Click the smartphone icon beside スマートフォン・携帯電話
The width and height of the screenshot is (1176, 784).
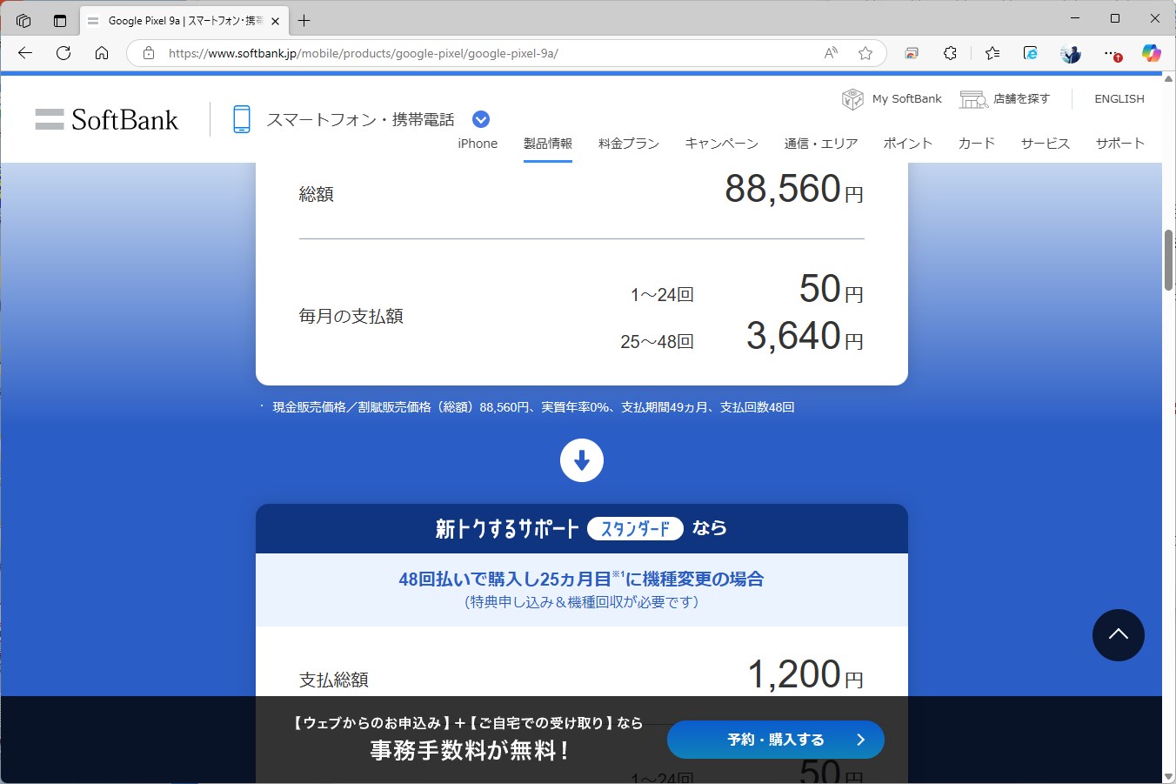pyautogui.click(x=242, y=119)
